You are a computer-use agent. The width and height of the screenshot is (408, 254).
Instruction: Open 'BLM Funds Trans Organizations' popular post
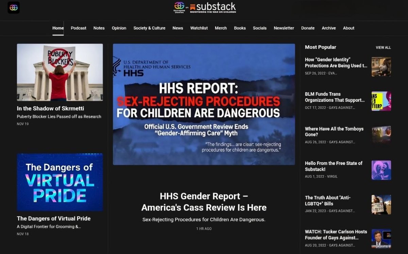[335, 97]
